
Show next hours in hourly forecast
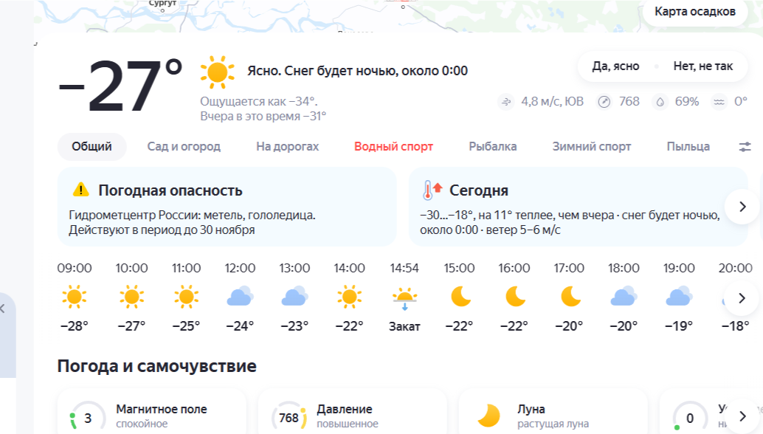(x=742, y=297)
